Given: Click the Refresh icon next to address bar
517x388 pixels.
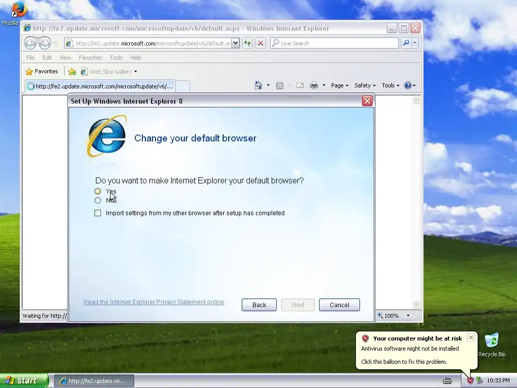Looking at the screenshot, I should (x=247, y=43).
